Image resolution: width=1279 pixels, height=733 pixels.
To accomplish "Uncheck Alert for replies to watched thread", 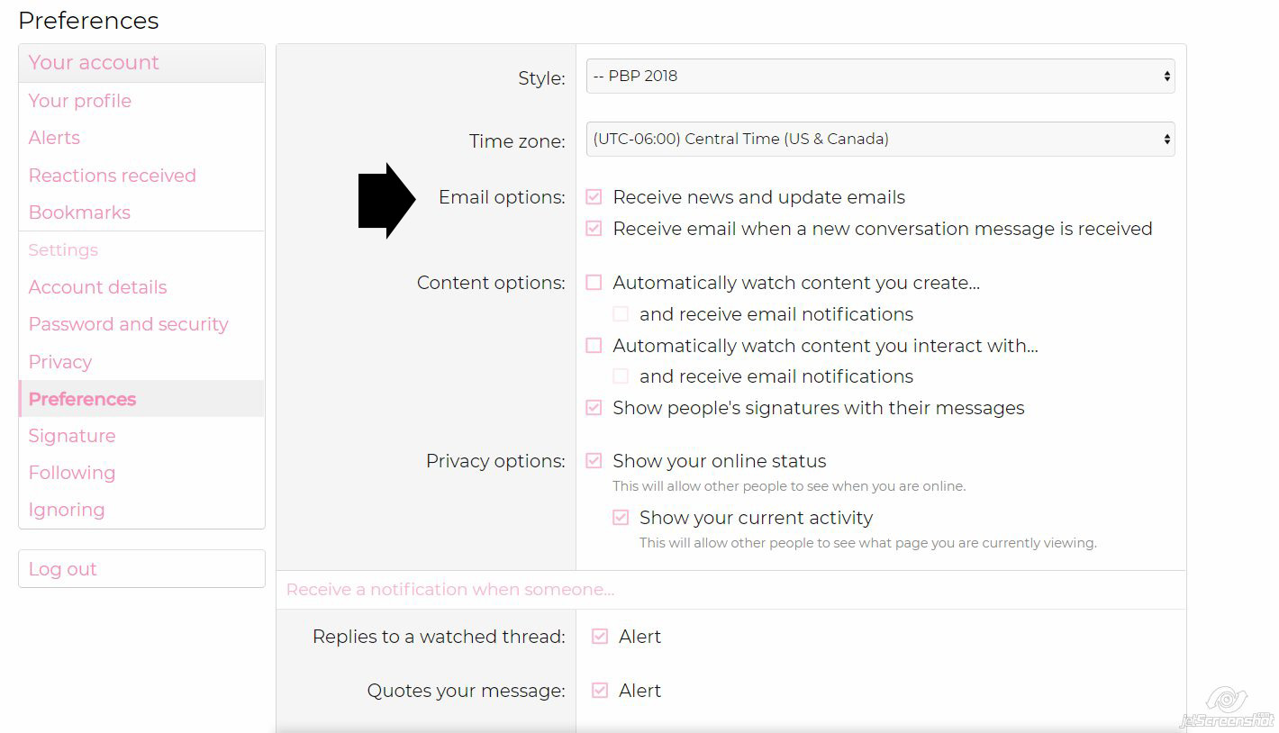I will point(600,637).
